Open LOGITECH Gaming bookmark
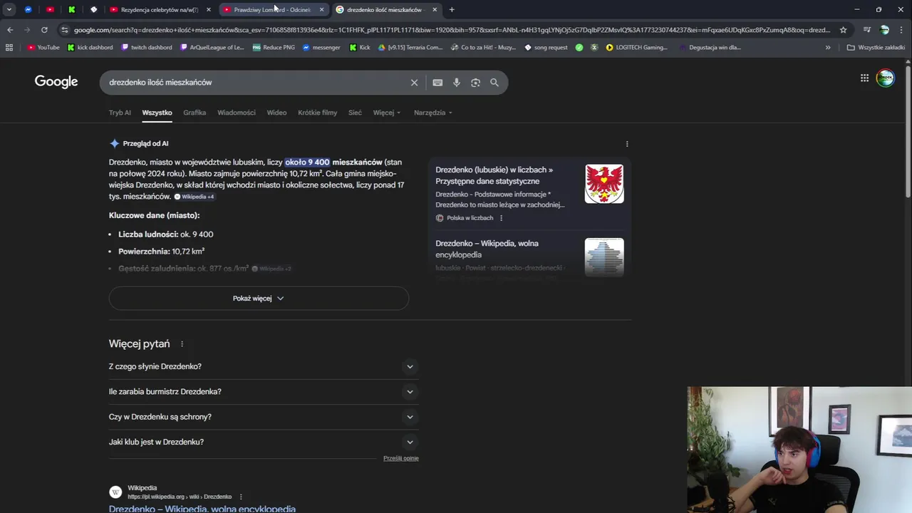Viewport: 912px width, 513px height. coord(637,47)
